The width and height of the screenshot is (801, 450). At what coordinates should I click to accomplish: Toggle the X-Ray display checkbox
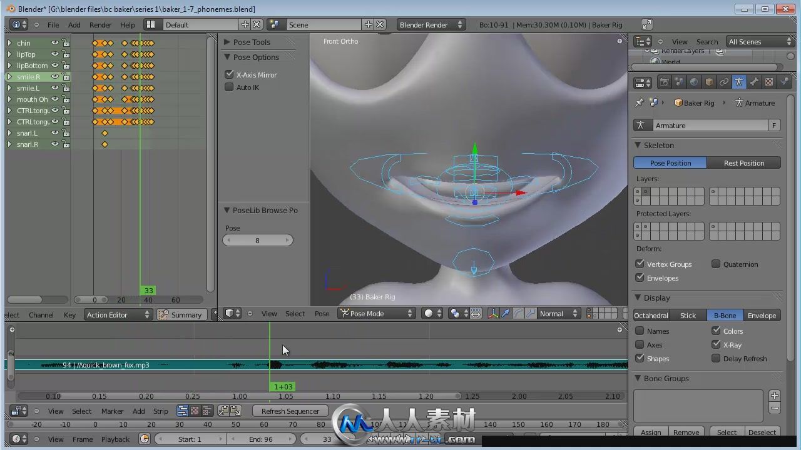click(x=716, y=345)
